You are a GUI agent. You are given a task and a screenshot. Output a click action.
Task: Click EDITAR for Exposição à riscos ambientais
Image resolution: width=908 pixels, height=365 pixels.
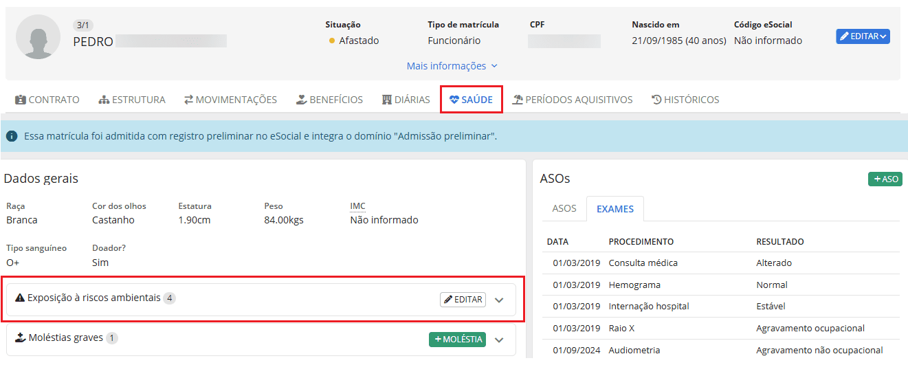463,300
